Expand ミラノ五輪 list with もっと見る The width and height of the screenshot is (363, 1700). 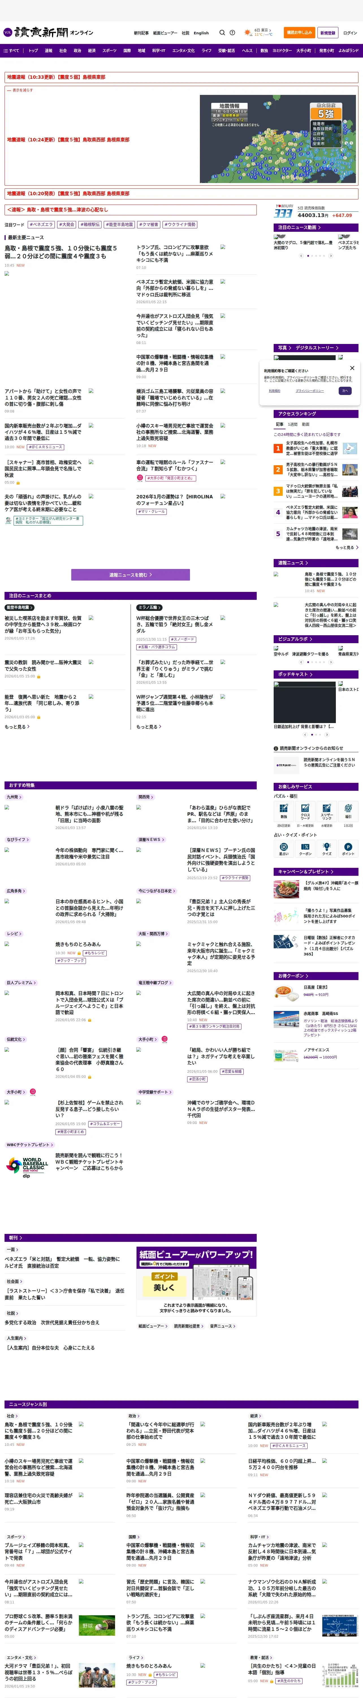(149, 726)
